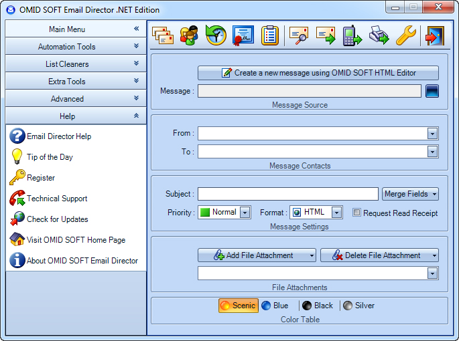Screen dimensions: 459x341
Task: Click the Subject input field
Action: click(x=288, y=194)
